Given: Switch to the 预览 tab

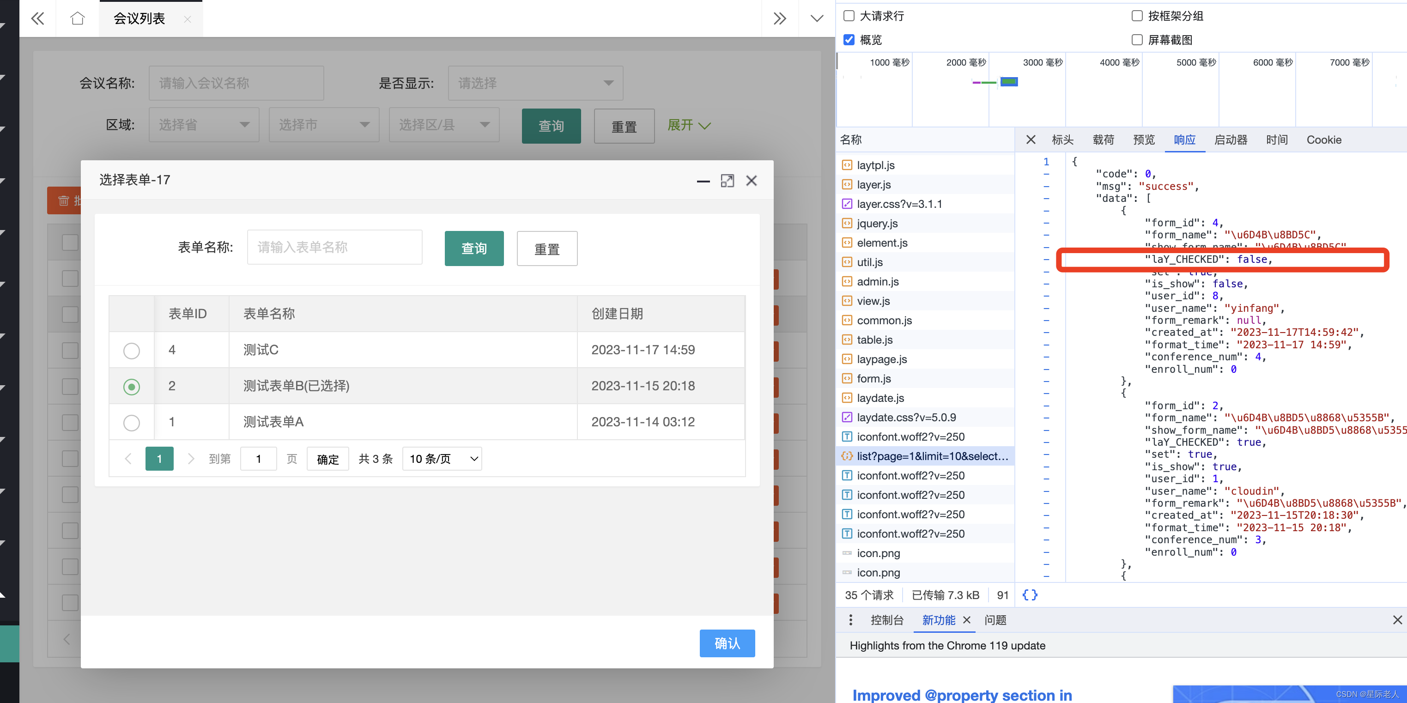Looking at the screenshot, I should point(1144,140).
